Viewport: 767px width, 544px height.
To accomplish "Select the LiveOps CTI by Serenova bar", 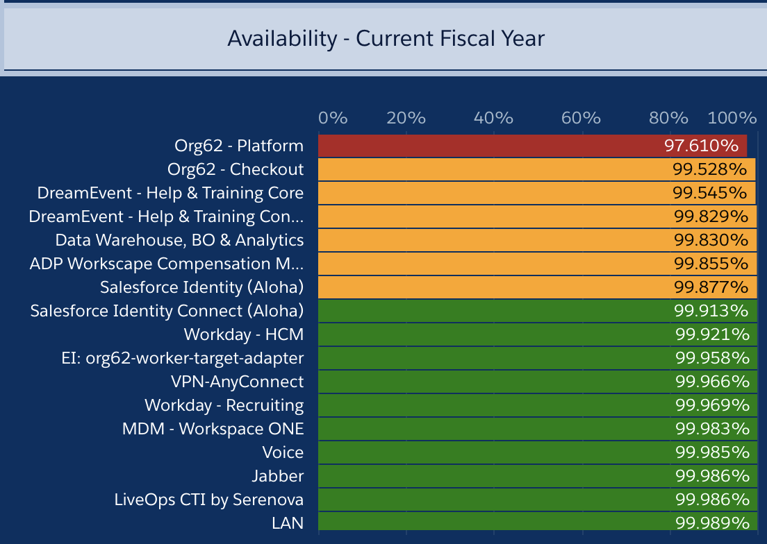I will click(x=538, y=500).
